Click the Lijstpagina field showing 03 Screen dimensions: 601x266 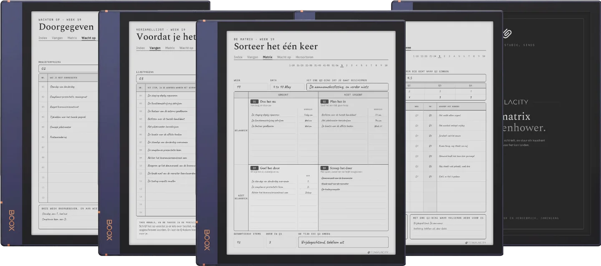pyautogui.click(x=166, y=79)
